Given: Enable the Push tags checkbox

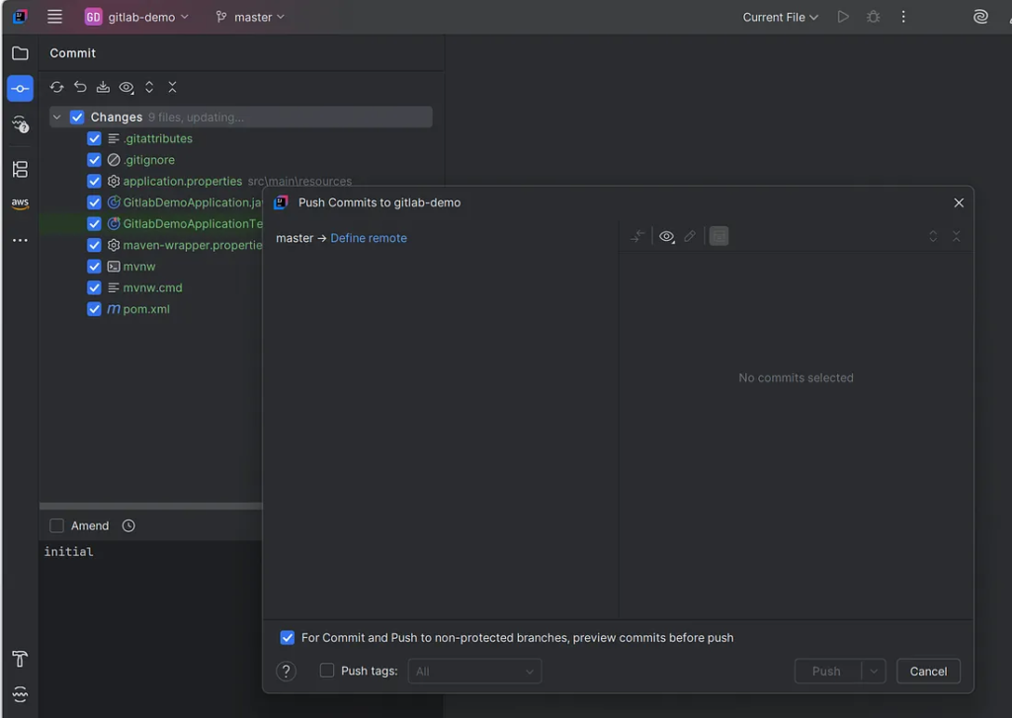Looking at the screenshot, I should tap(327, 672).
